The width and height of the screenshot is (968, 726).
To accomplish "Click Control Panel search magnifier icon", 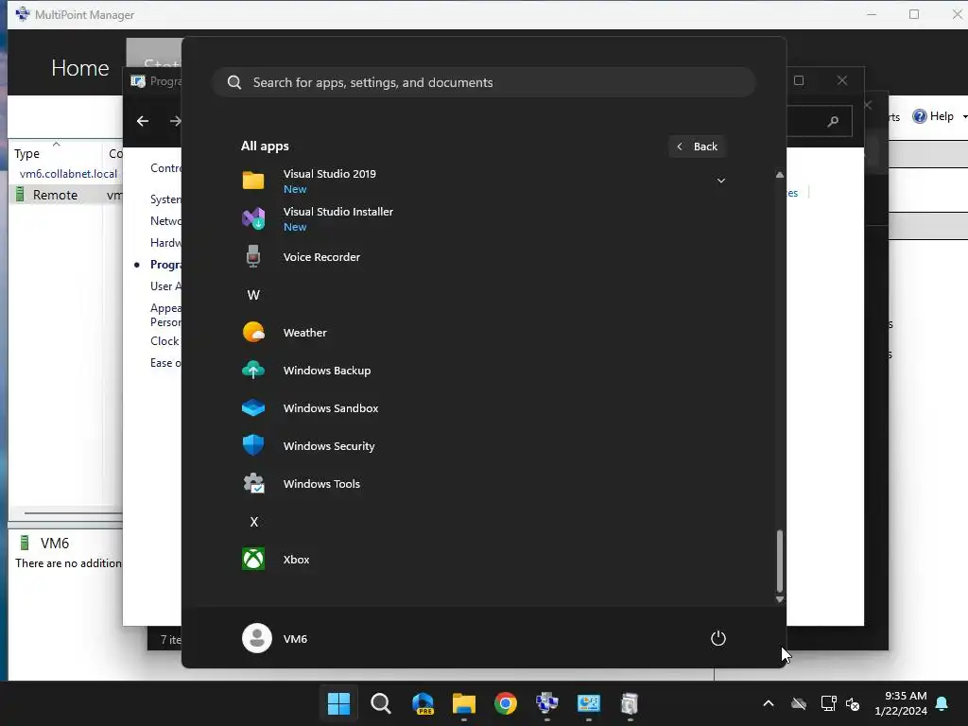I will pyautogui.click(x=833, y=121).
